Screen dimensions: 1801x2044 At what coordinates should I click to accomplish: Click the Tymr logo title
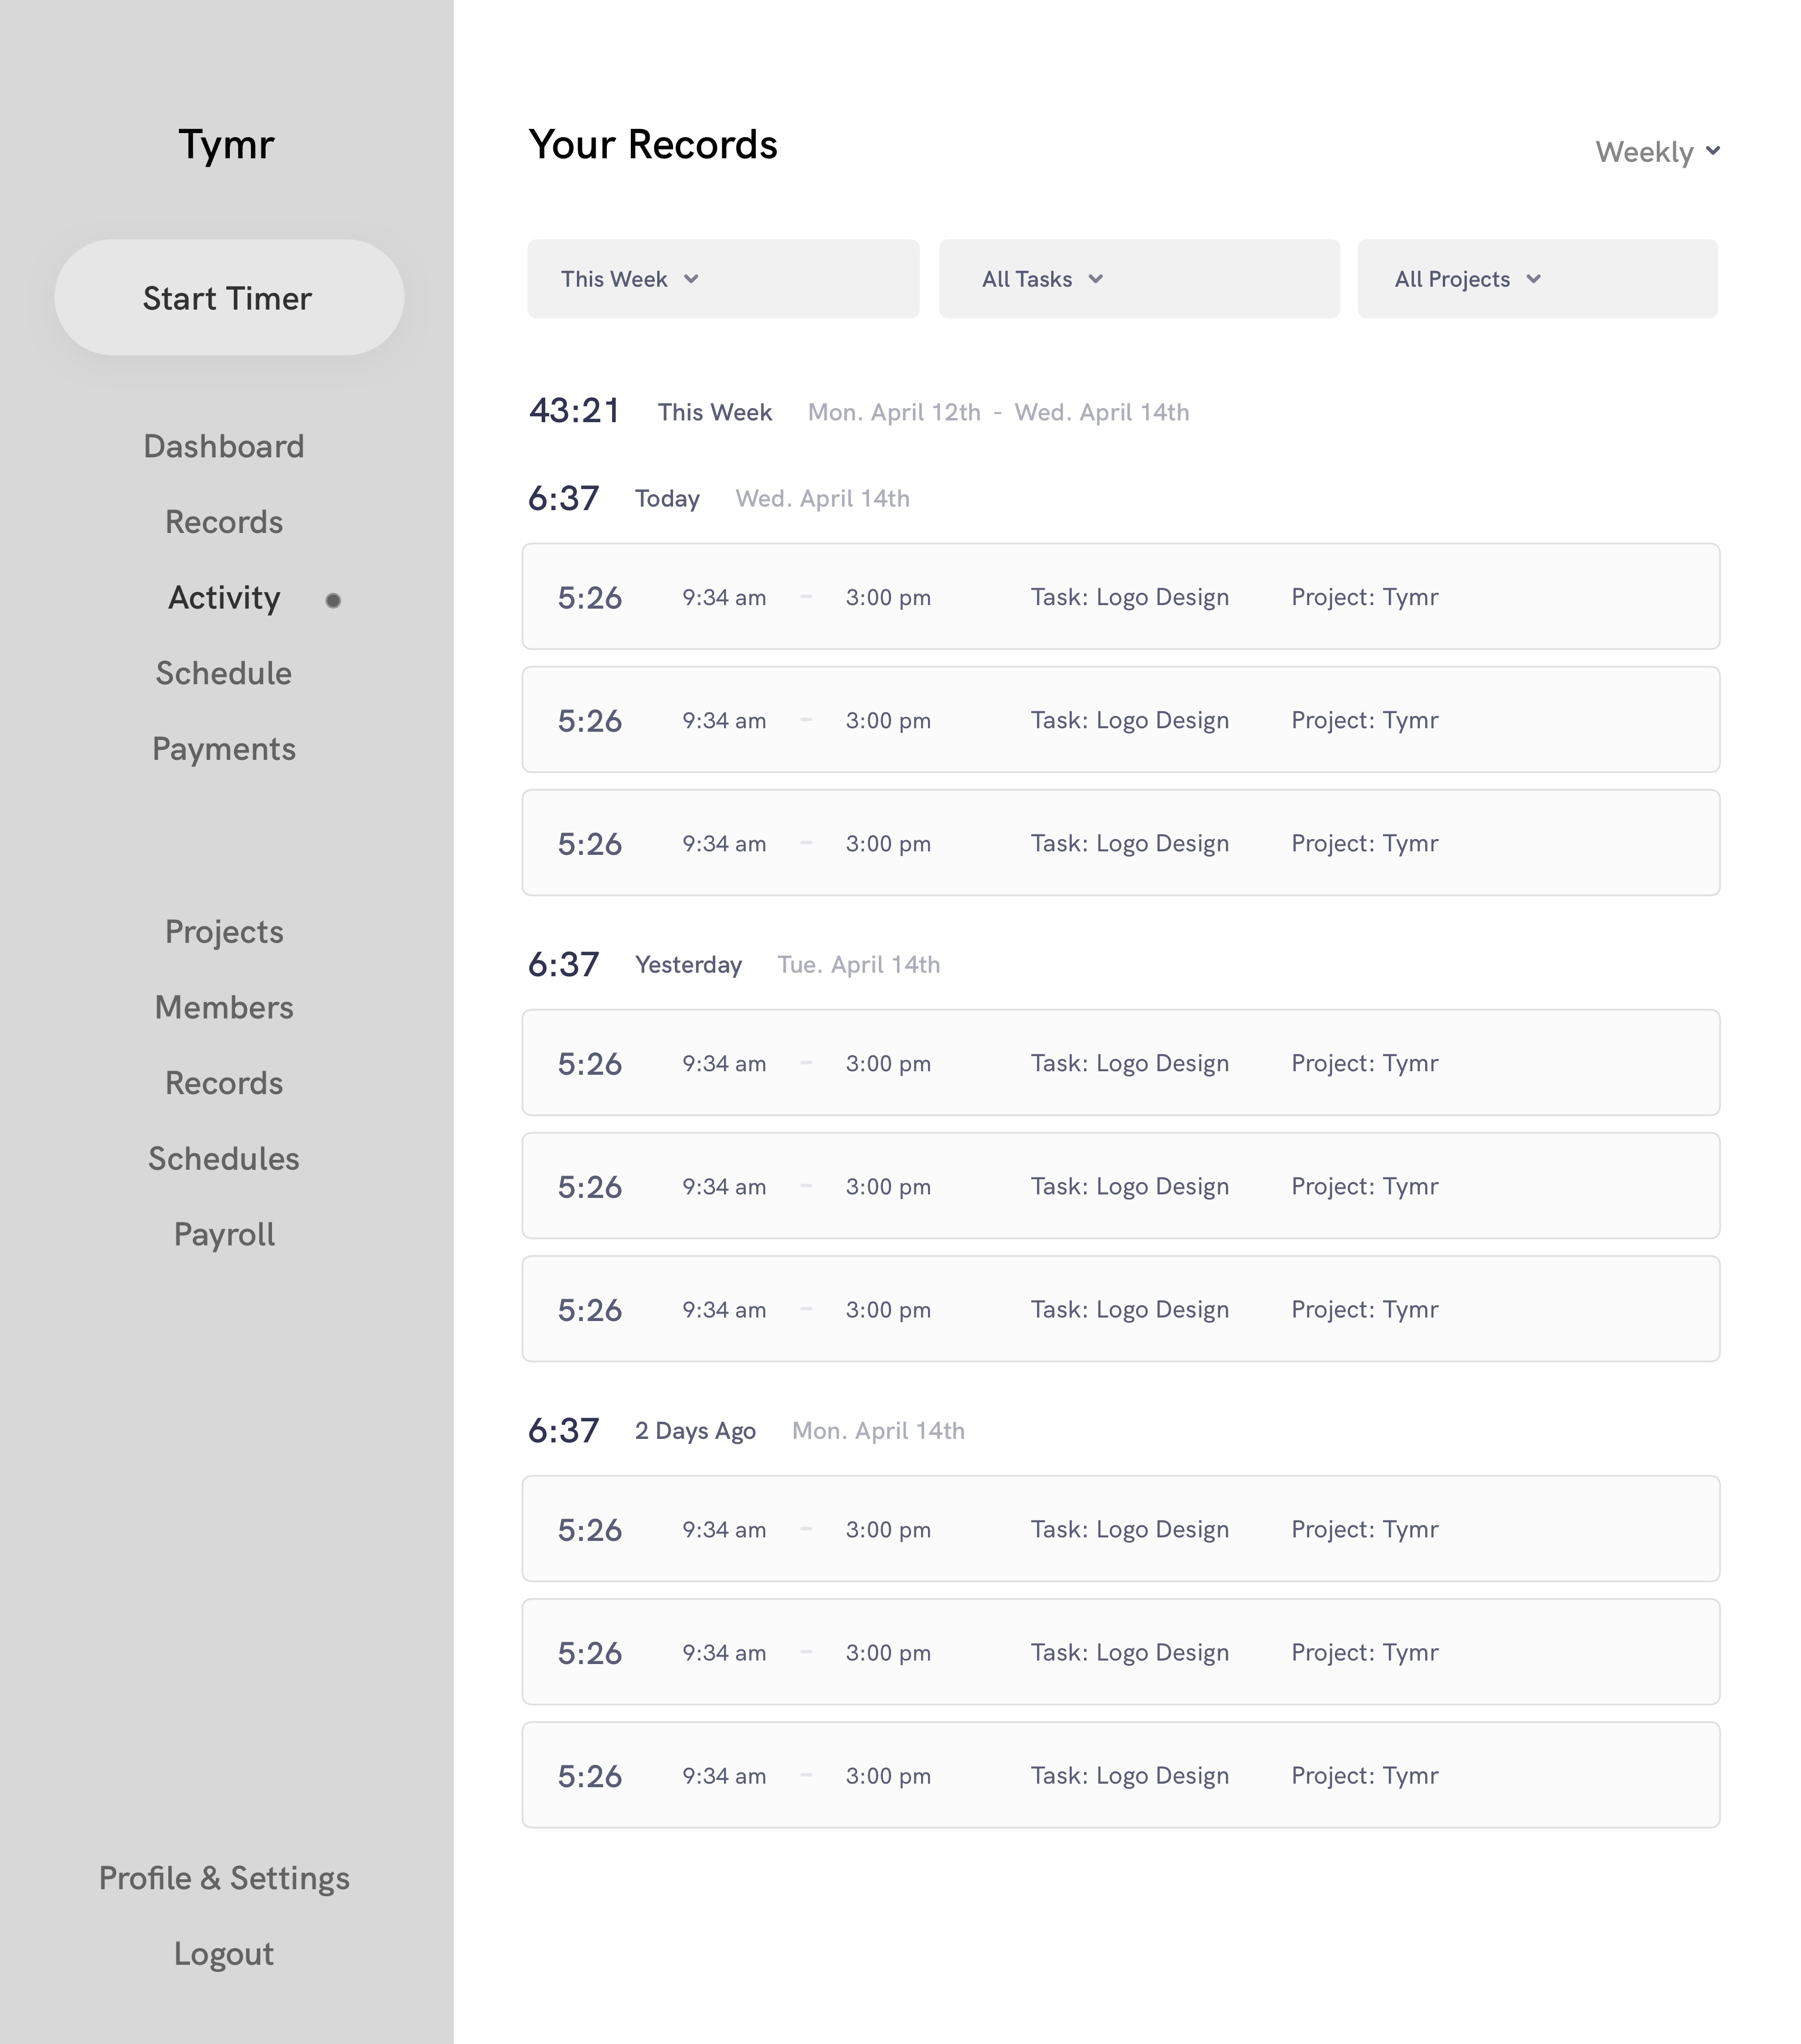226,145
